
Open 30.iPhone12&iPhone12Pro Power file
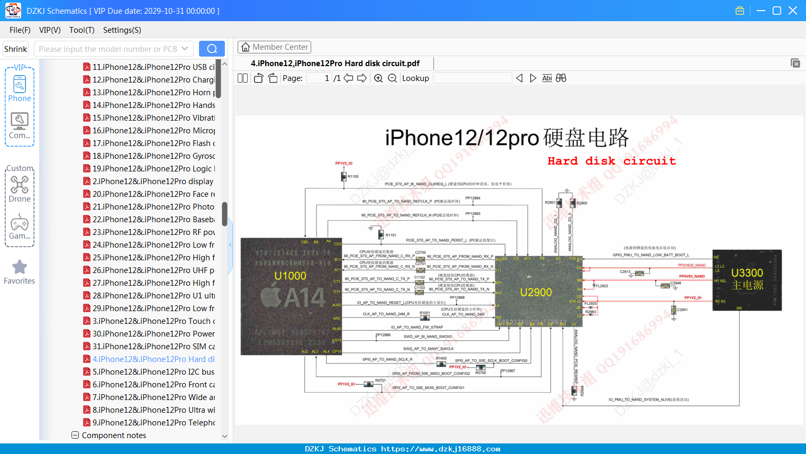pyautogui.click(x=149, y=333)
